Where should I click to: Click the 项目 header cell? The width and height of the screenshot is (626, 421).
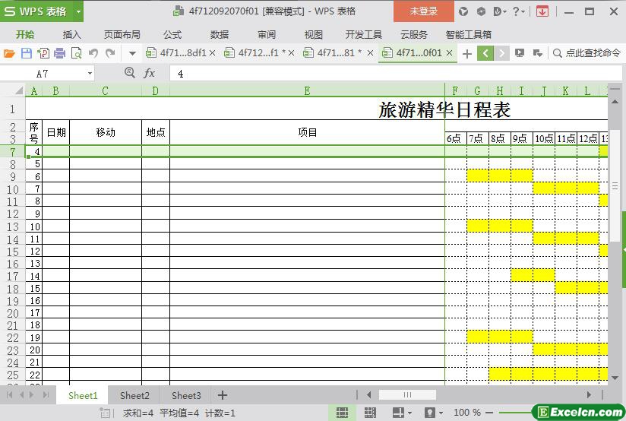coord(308,132)
